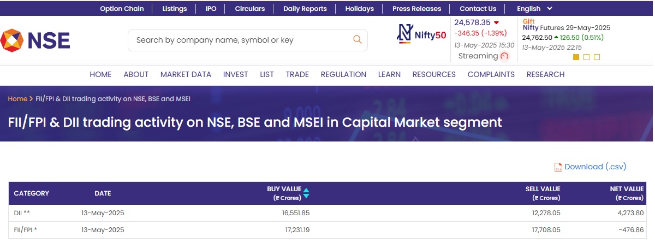Sort by Buy Value arrows

[x=306, y=193]
